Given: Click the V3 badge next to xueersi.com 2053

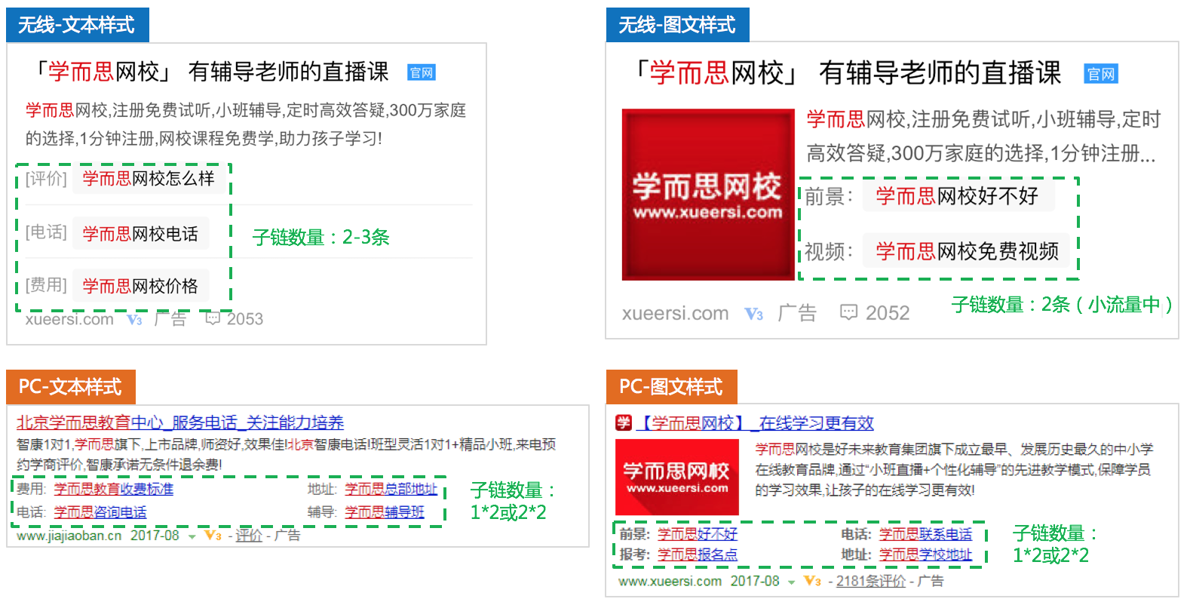Looking at the screenshot, I should [x=135, y=320].
